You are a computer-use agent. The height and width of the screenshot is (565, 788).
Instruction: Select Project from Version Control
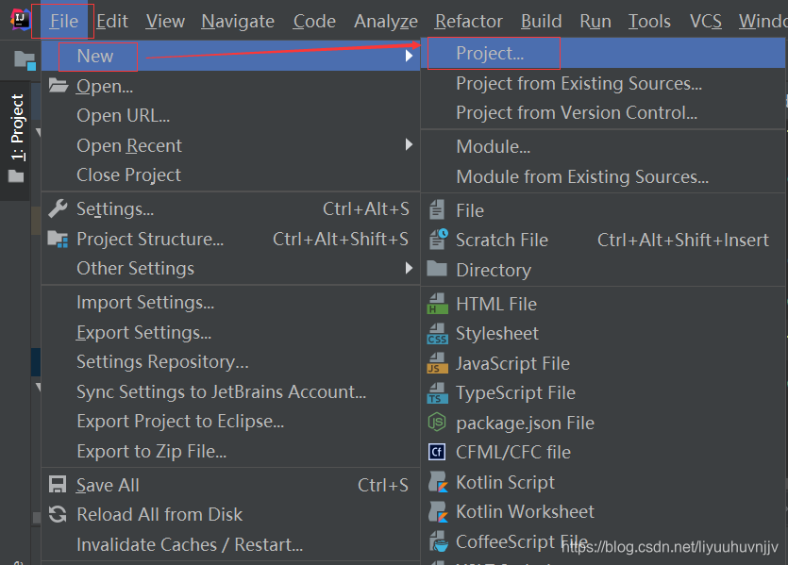[x=577, y=112]
